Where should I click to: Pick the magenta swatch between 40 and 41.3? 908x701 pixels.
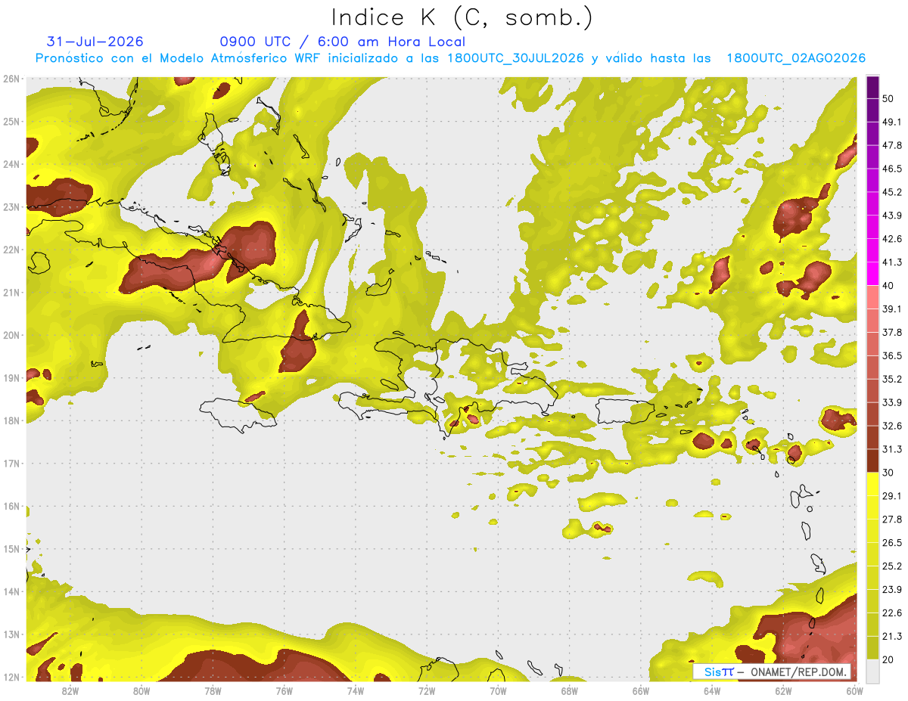(872, 274)
